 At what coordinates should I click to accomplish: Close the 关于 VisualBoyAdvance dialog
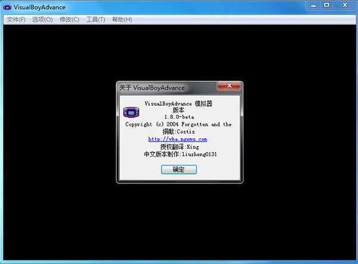pyautogui.click(x=229, y=85)
